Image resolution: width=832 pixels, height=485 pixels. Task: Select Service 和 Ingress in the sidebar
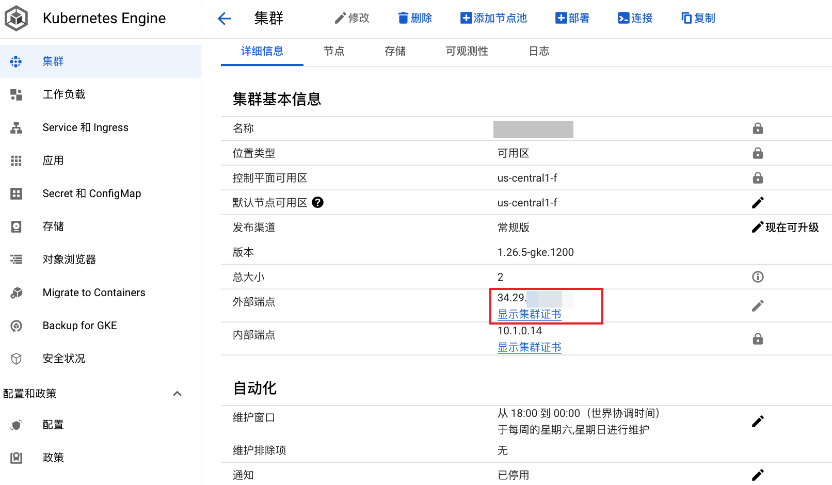tap(85, 127)
